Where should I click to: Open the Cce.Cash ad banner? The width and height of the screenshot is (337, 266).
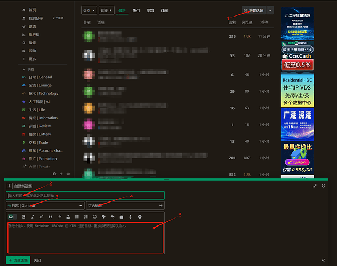(x=297, y=56)
